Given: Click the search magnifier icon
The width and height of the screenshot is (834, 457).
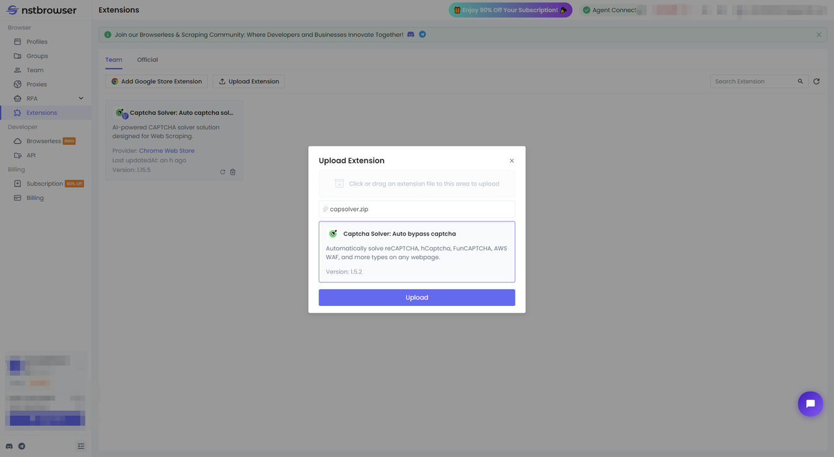Looking at the screenshot, I should [801, 81].
